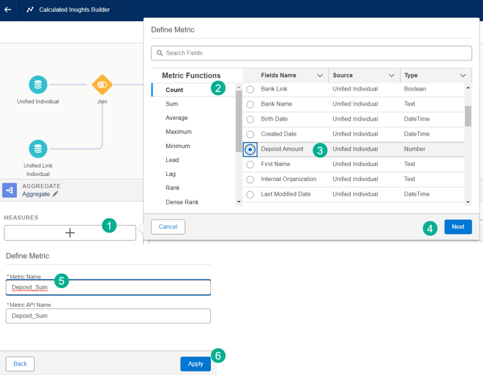Open Type column dropdown chevron
Image resolution: width=483 pixels, height=375 pixels.
463,75
